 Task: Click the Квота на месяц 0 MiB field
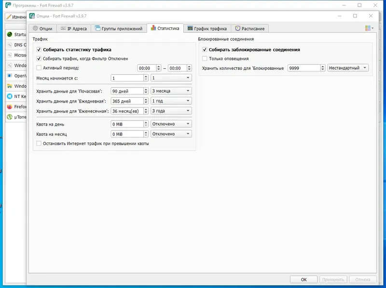[127, 134]
